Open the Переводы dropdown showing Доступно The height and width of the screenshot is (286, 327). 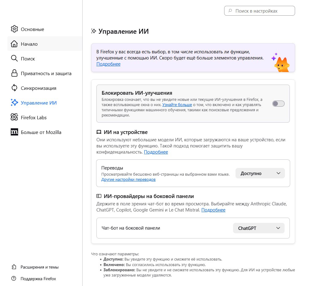coord(260,173)
